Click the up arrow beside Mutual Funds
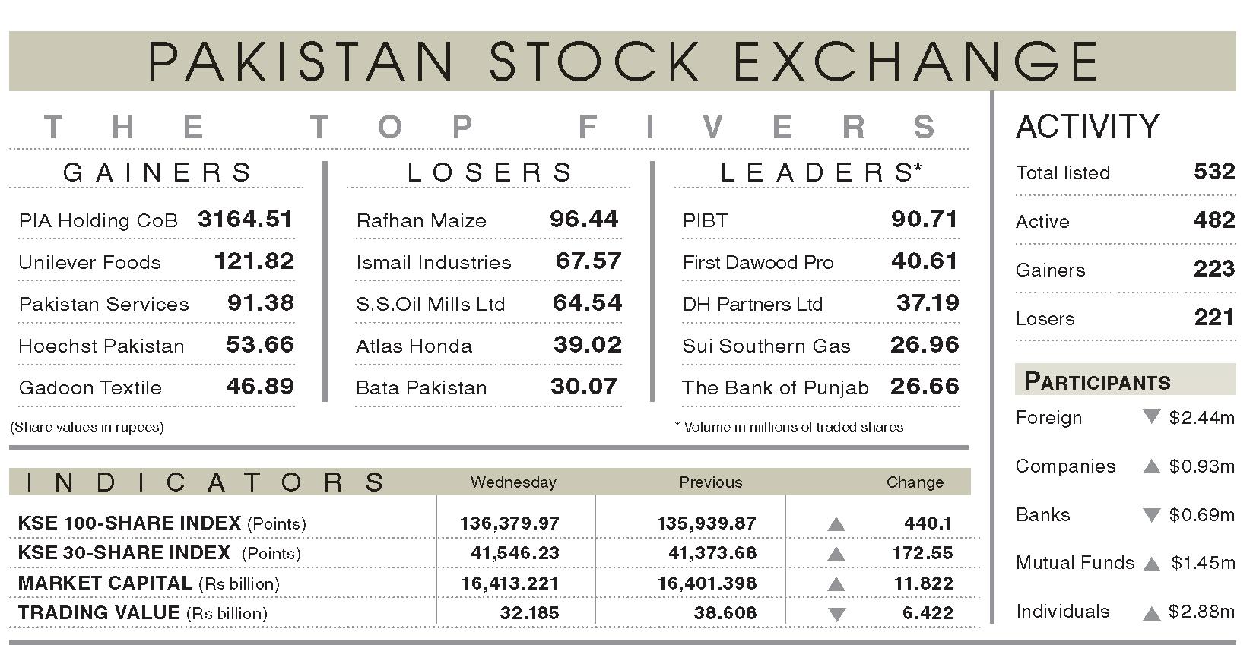1253x645 pixels. [1152, 564]
